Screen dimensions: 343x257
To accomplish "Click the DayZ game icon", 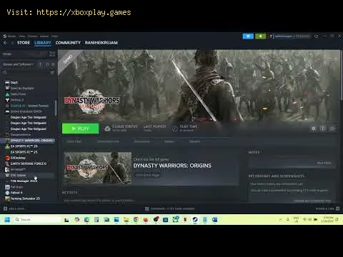I will click(7, 83).
